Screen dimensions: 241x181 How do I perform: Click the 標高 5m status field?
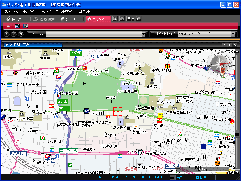tap(185, 178)
